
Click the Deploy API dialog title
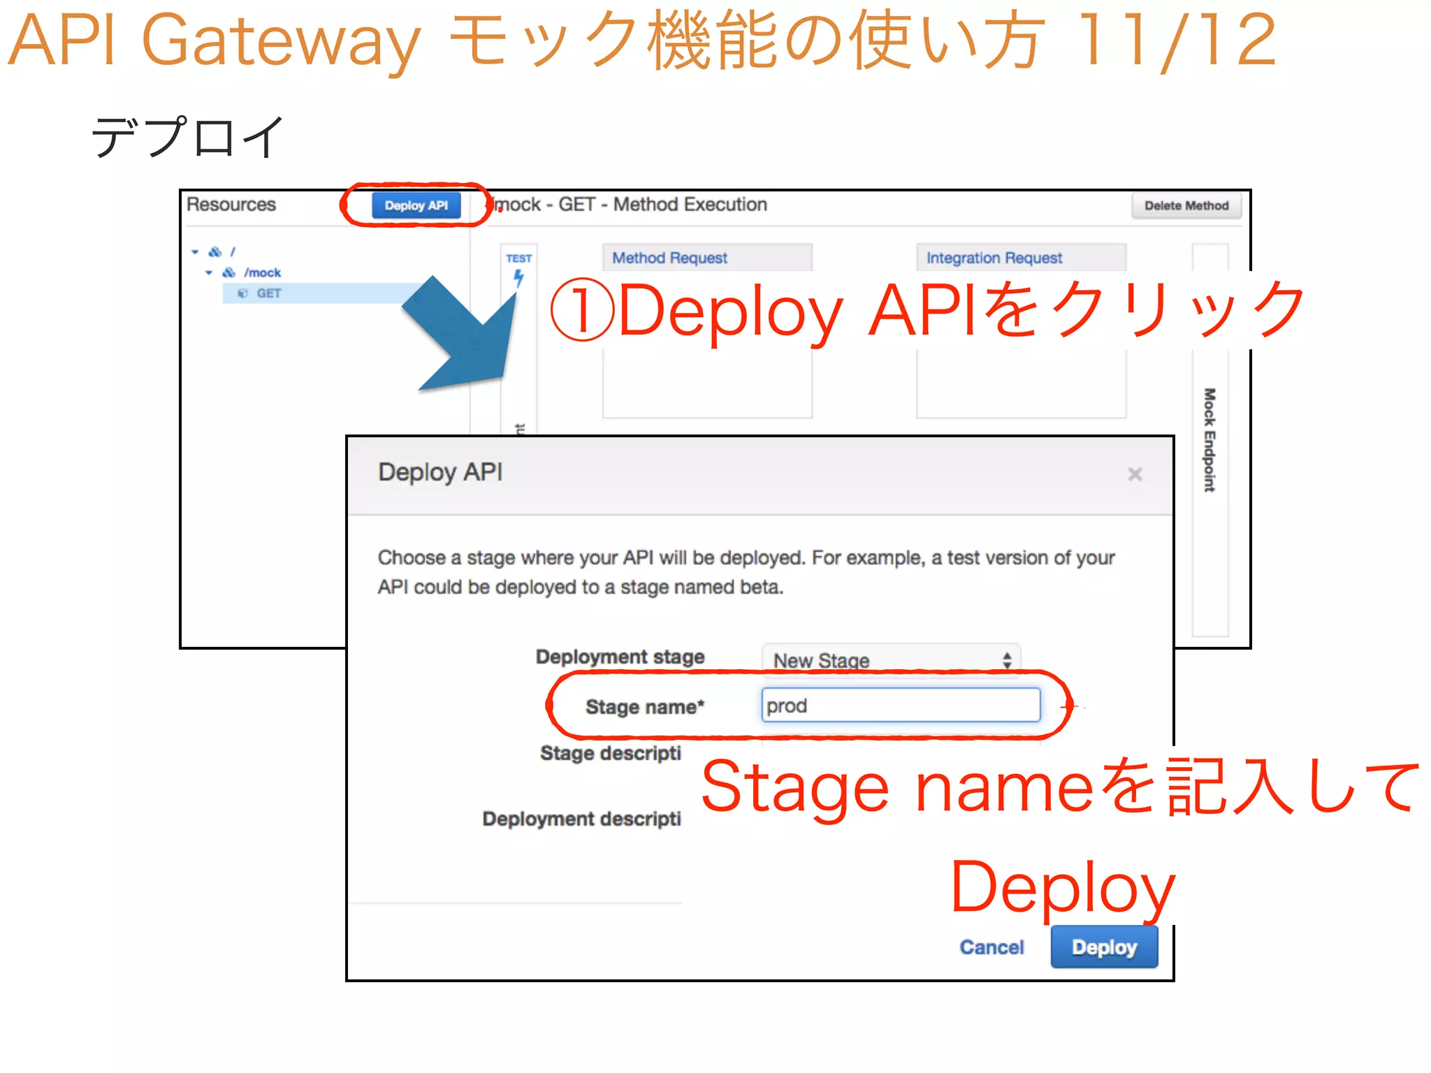pos(440,472)
